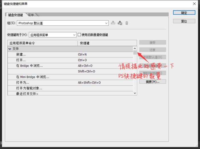Select the 打开... command row
200x149 pixels.
70,60
